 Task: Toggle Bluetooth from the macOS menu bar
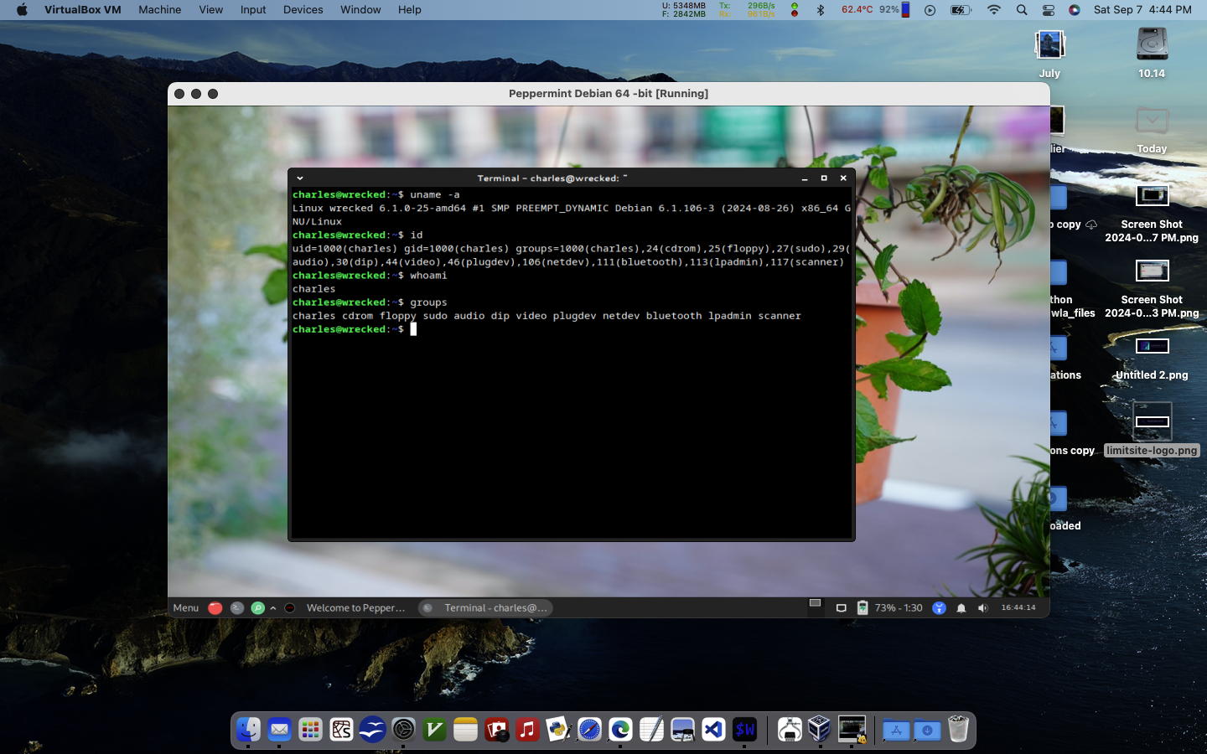[x=821, y=10]
